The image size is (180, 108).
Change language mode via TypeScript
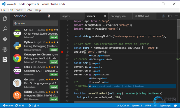pos(165,105)
